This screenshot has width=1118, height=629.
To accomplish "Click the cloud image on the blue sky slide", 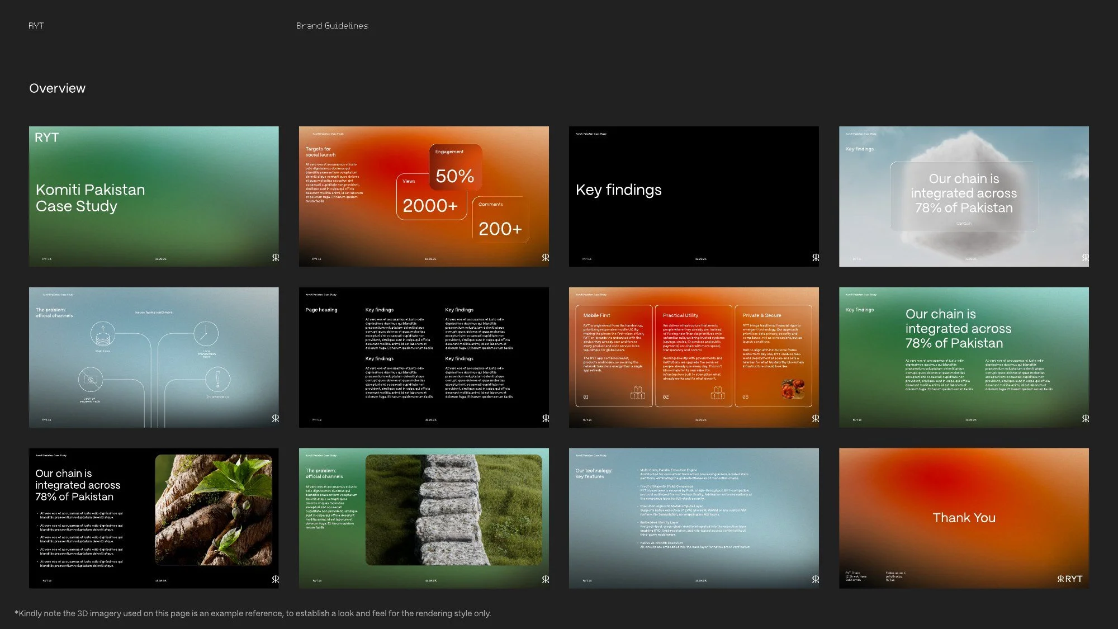I will pos(964,196).
